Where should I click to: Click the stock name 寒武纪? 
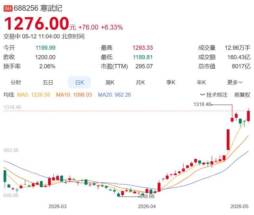[51, 8]
